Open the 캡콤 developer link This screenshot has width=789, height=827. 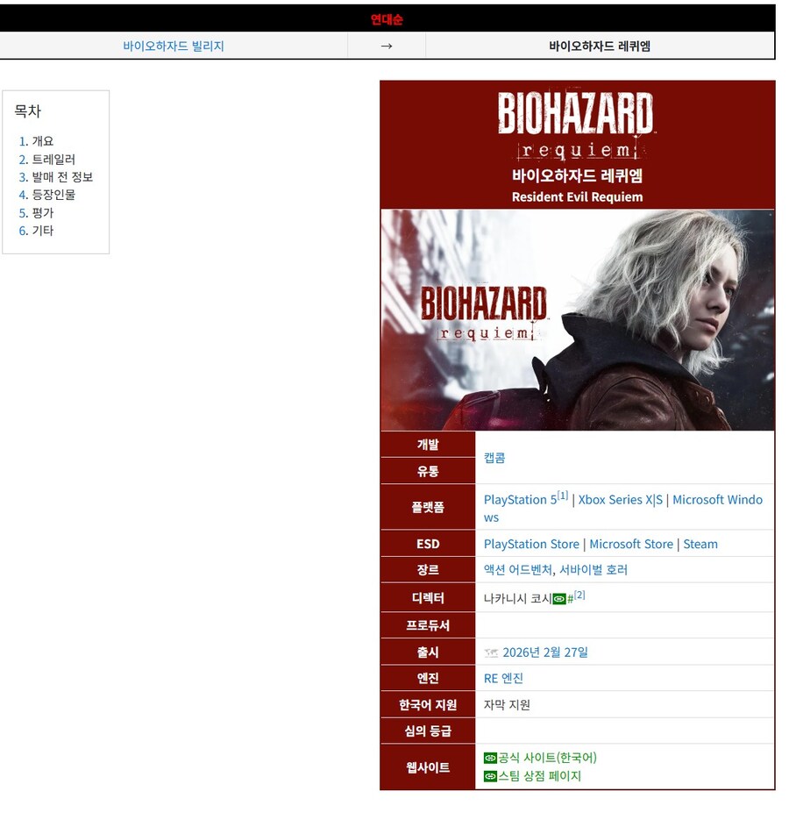click(x=494, y=458)
